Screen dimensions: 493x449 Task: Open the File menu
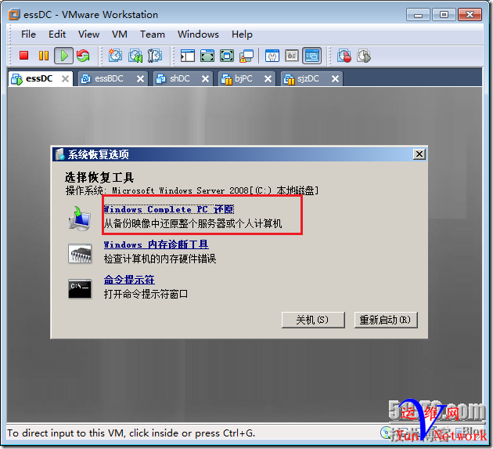(28, 34)
